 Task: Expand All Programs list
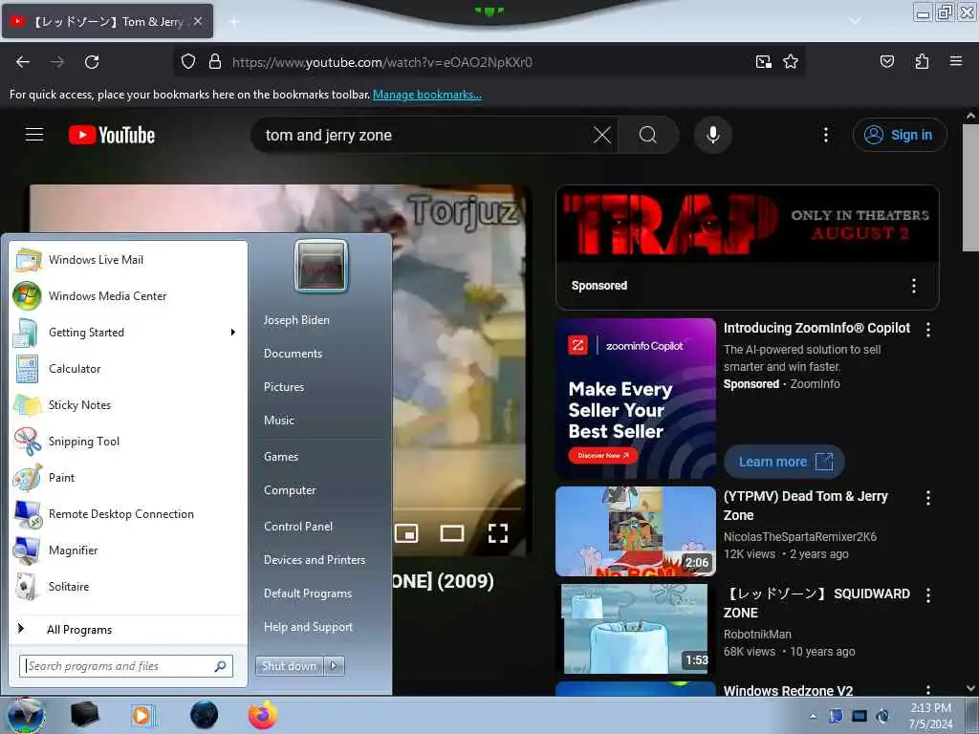point(79,629)
